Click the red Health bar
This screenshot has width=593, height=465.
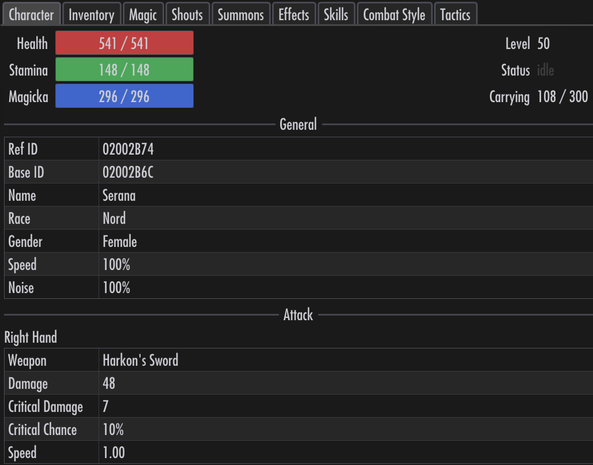(124, 43)
